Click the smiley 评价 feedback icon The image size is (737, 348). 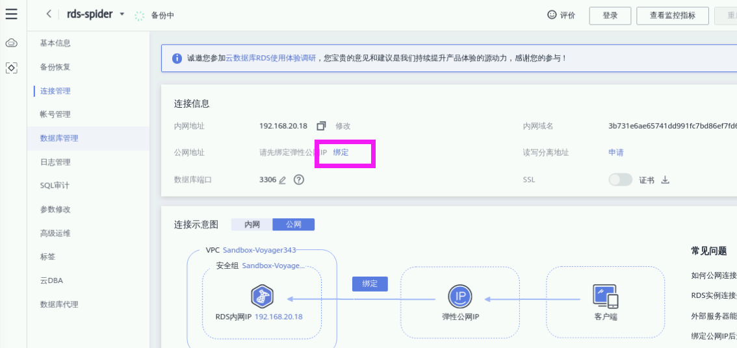(x=552, y=15)
